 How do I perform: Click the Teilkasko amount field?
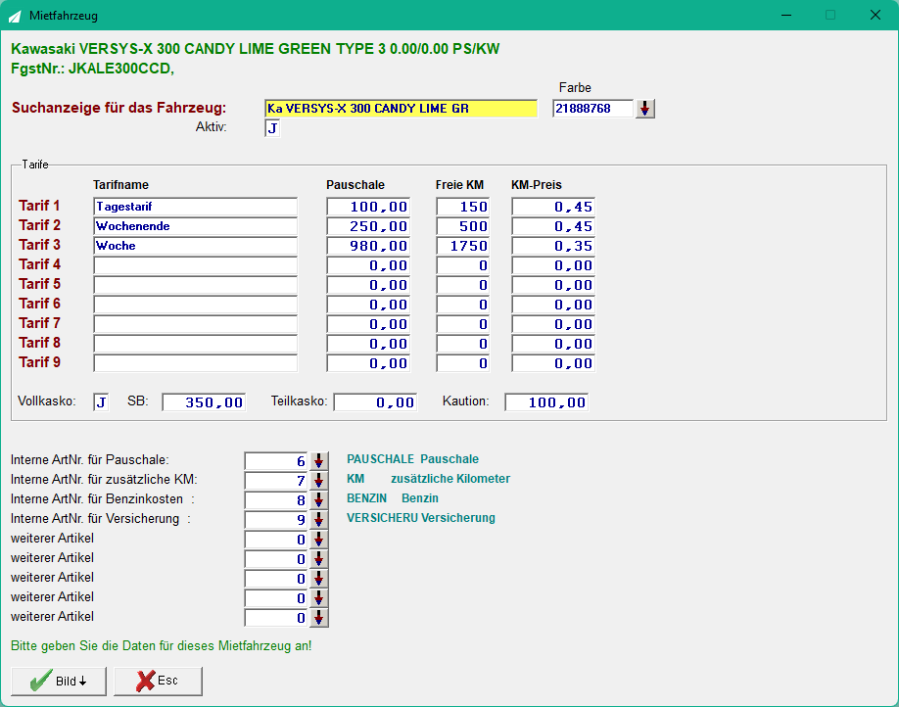(375, 401)
